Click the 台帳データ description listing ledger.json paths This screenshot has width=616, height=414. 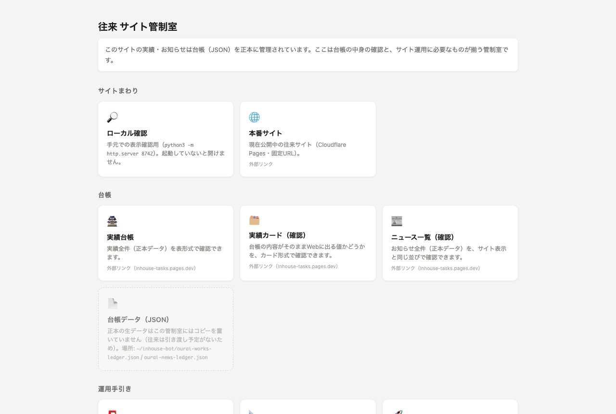[x=165, y=344]
